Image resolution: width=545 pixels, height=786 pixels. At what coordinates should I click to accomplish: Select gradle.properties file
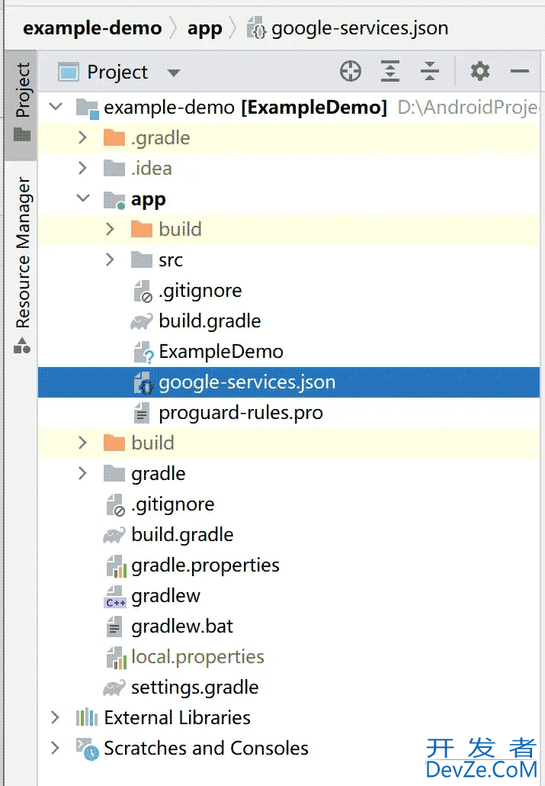[205, 565]
